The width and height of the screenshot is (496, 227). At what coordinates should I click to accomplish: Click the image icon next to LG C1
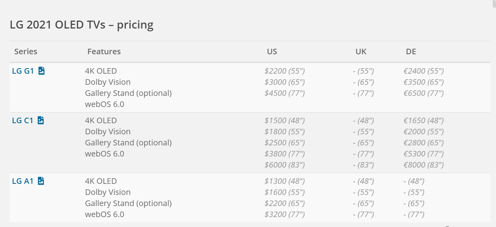pos(41,120)
